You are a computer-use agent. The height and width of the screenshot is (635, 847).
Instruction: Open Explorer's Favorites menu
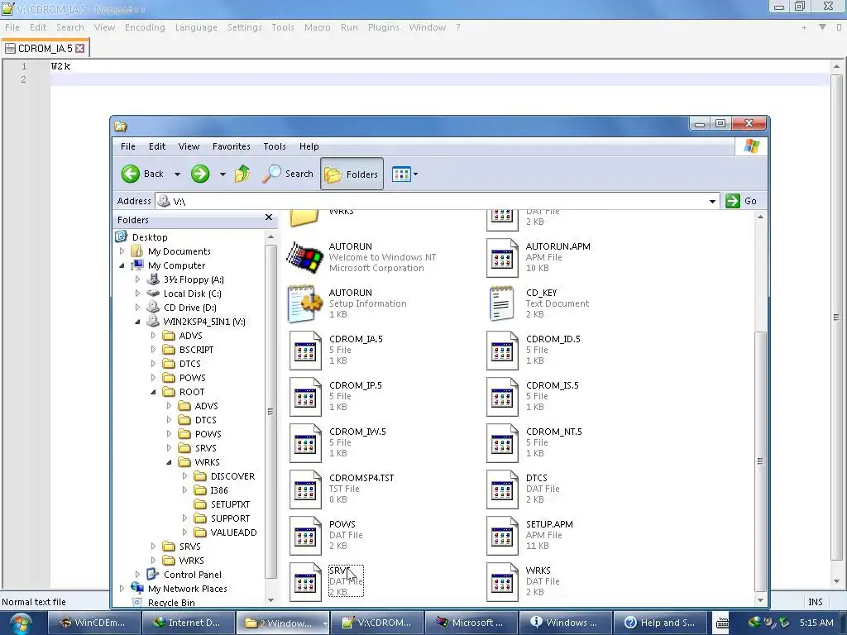232,146
